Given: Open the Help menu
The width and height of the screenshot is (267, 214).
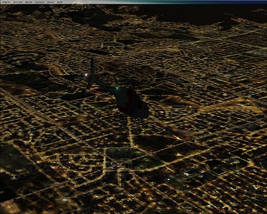Looking at the screenshot, I should (59, 2).
